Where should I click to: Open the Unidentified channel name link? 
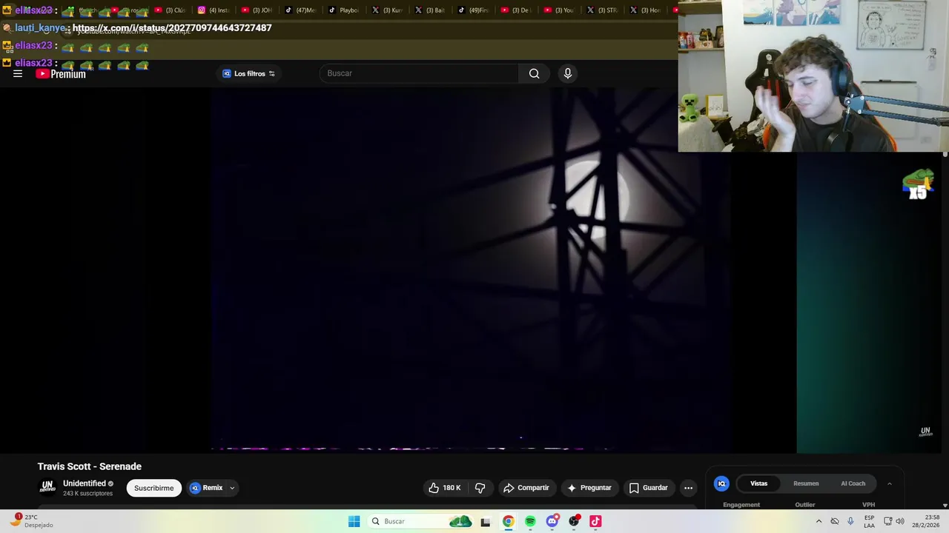pyautogui.click(x=84, y=483)
